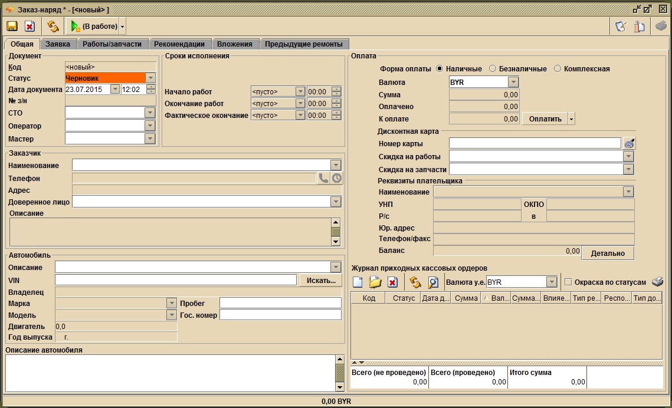672x408 pixels.
Task: Expand the Оператор dropdown
Action: pyautogui.click(x=150, y=126)
